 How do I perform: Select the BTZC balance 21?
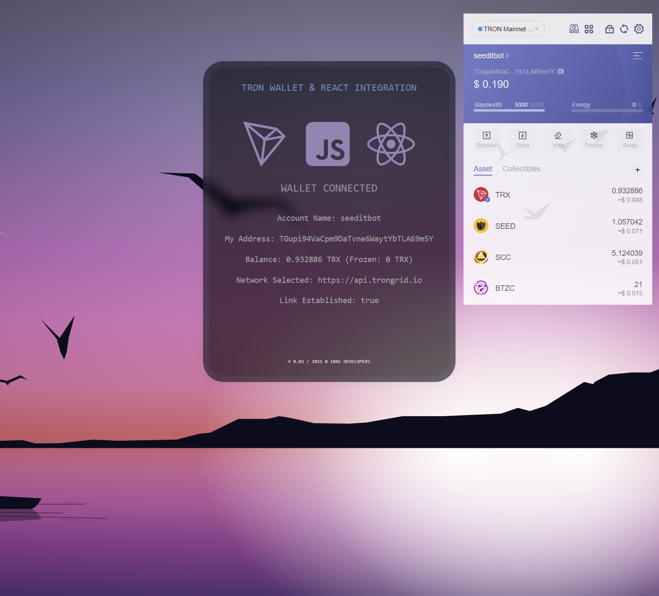[638, 284]
